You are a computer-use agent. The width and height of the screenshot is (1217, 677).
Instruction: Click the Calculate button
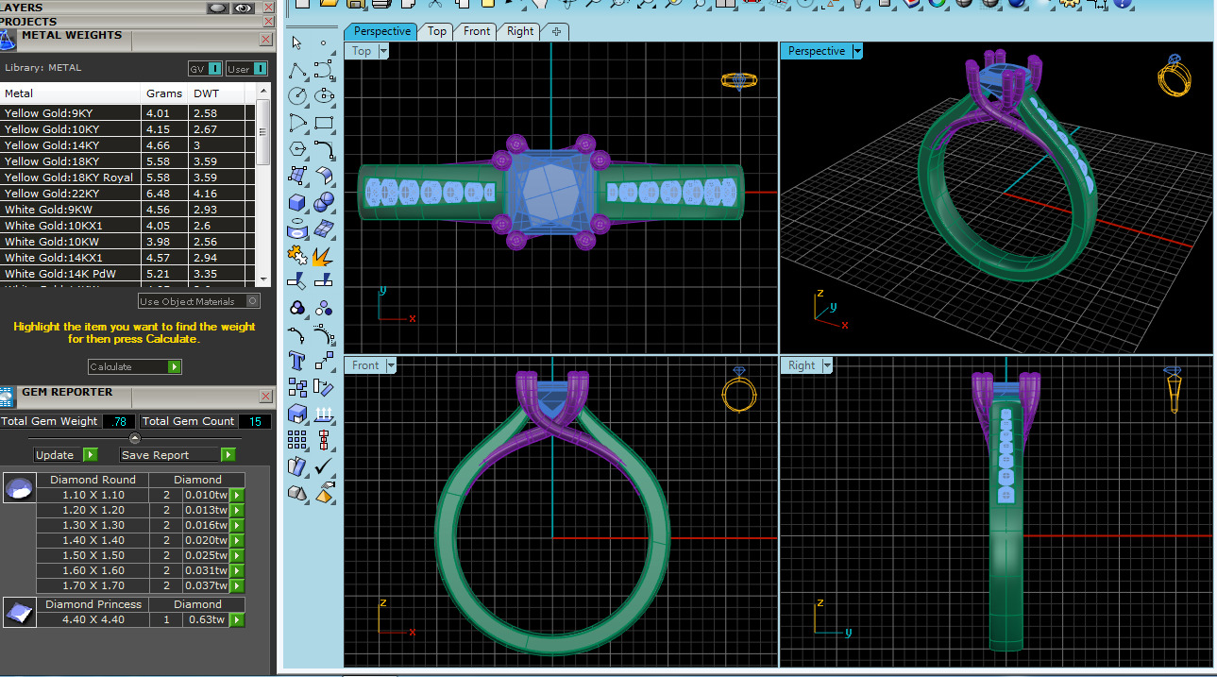point(134,366)
